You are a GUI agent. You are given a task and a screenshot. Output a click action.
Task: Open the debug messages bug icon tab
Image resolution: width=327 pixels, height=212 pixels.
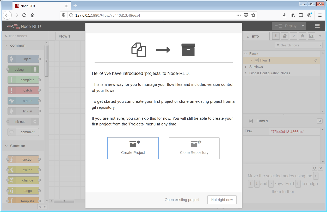[x=303, y=36]
